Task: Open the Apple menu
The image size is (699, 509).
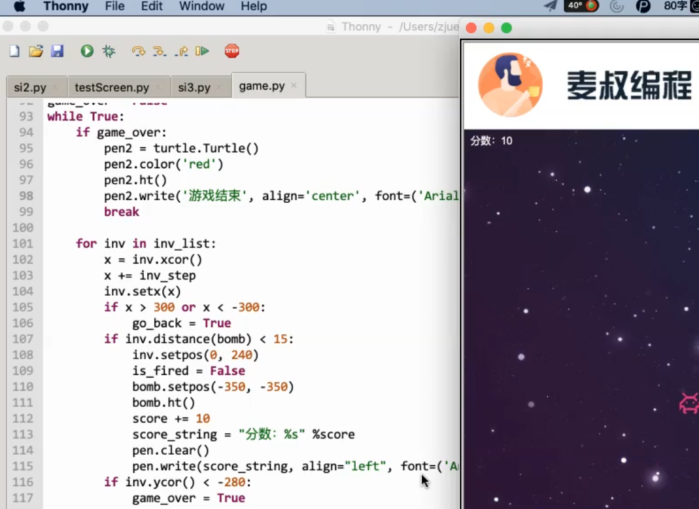Action: [x=19, y=7]
